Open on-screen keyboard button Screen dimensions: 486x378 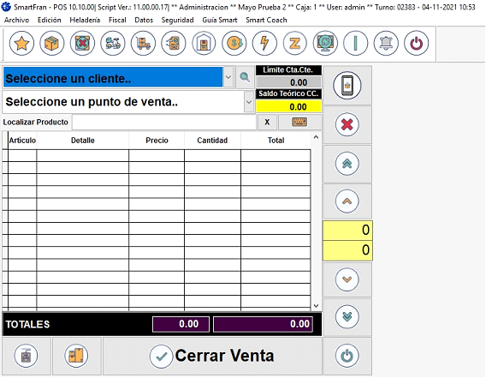pyautogui.click(x=299, y=122)
